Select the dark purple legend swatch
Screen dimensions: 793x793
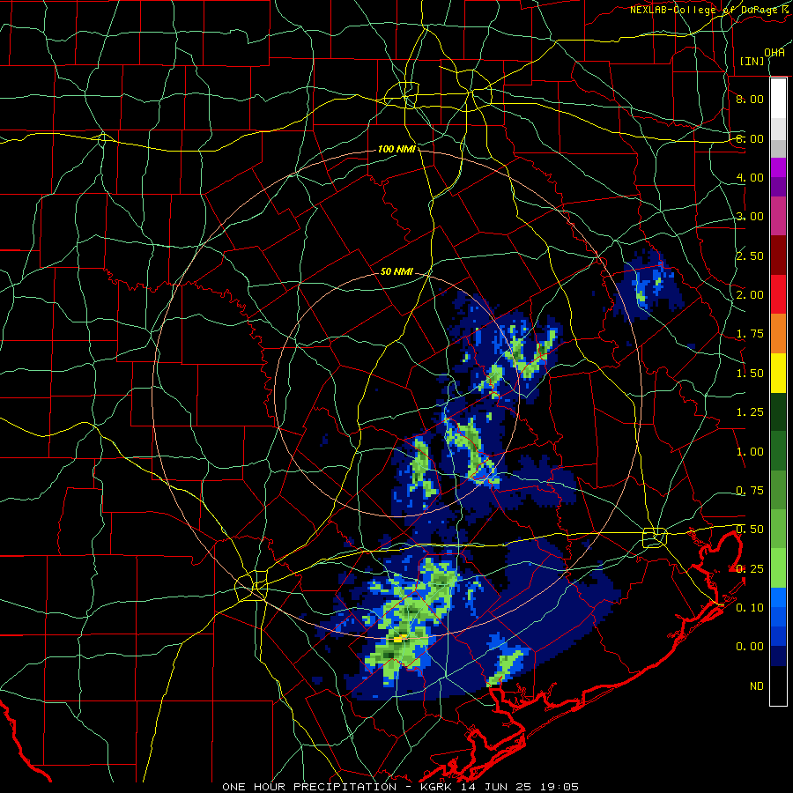coord(778,187)
